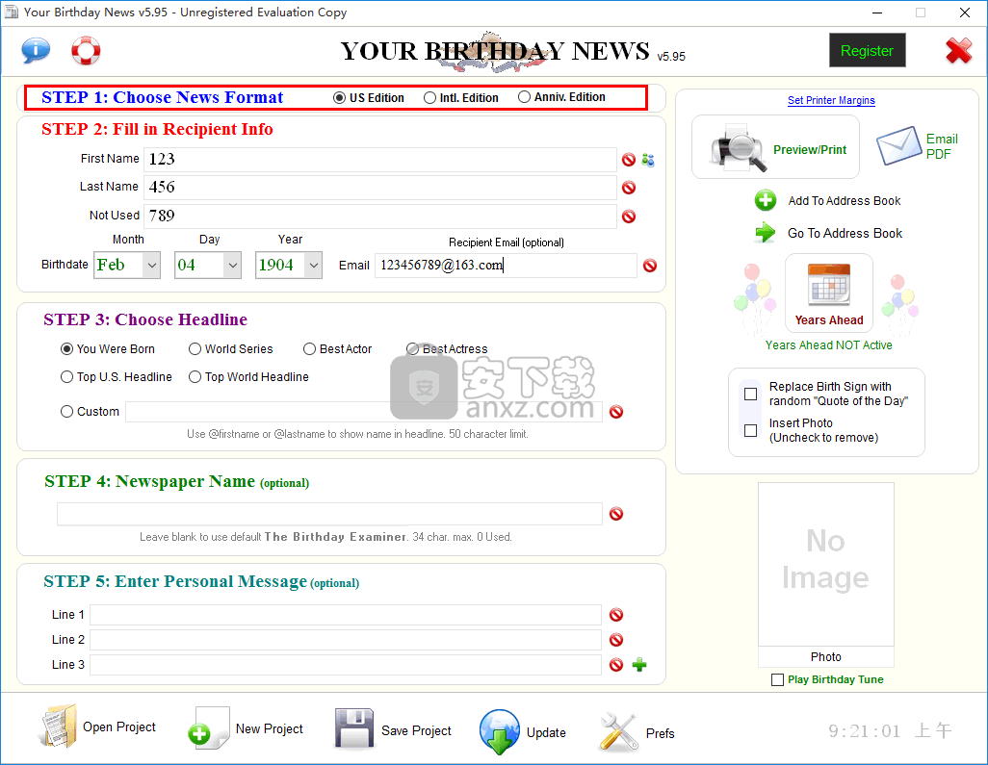Add another message line with green plus
988x765 pixels.
click(x=639, y=665)
